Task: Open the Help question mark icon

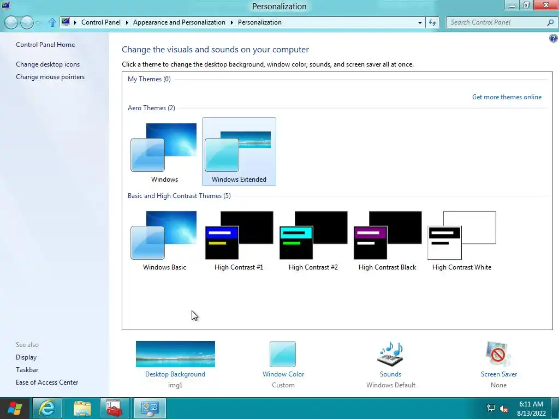Action: click(554, 39)
